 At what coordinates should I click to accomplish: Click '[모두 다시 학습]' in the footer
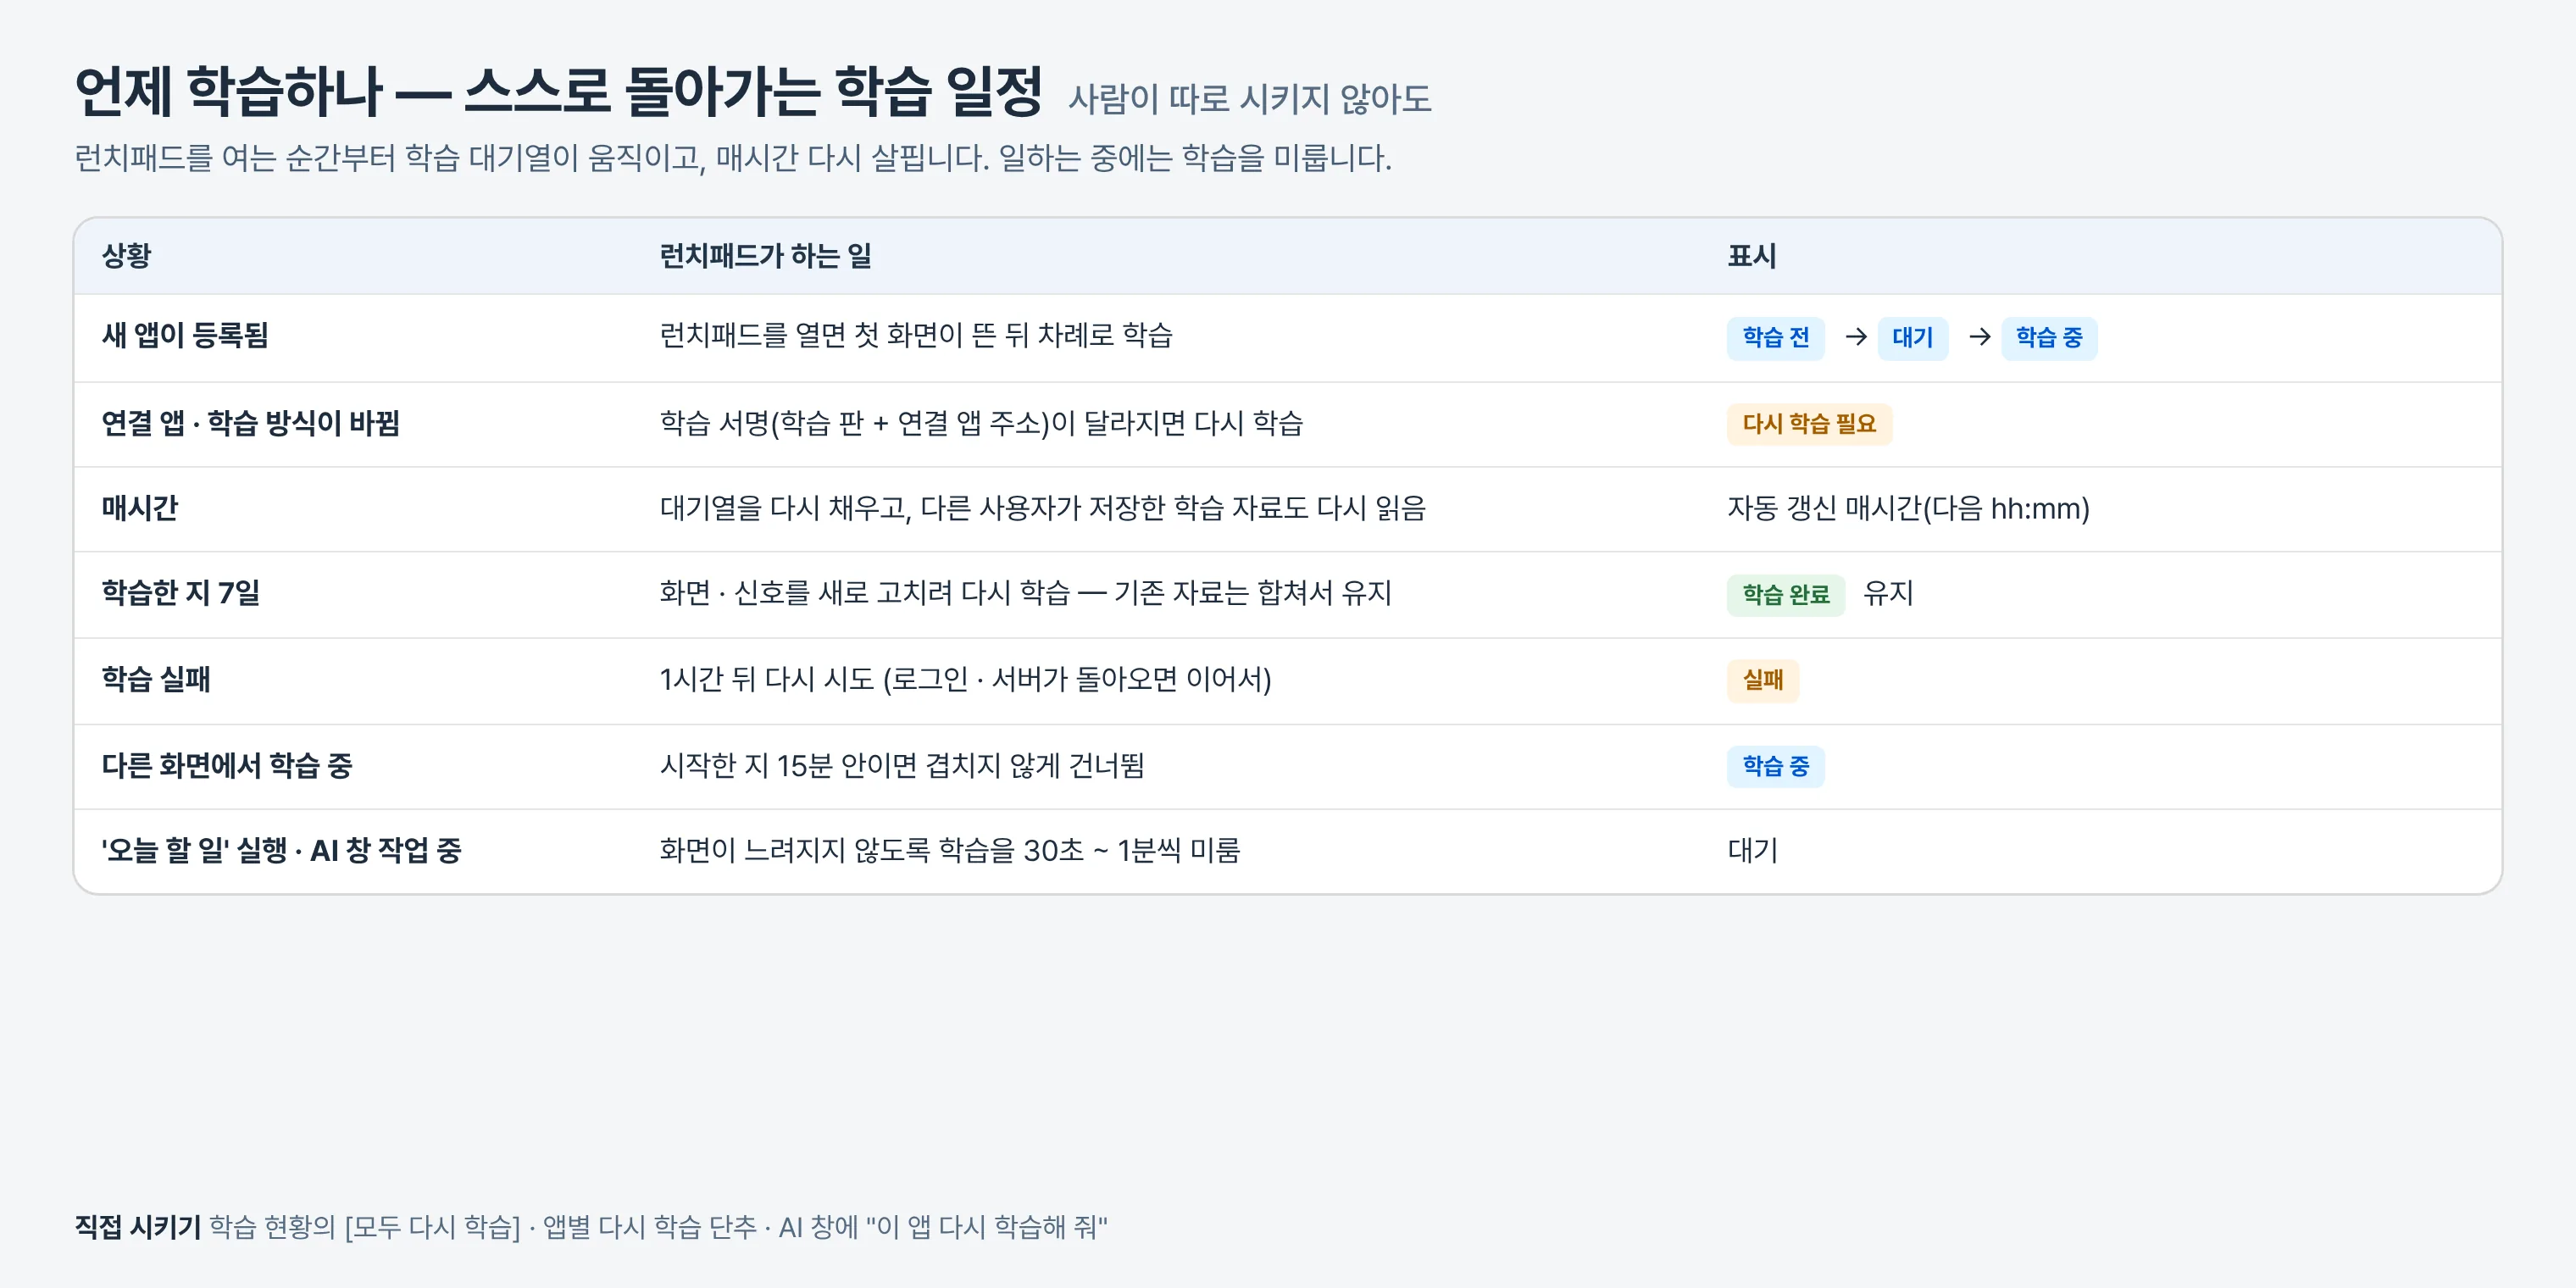(432, 1227)
